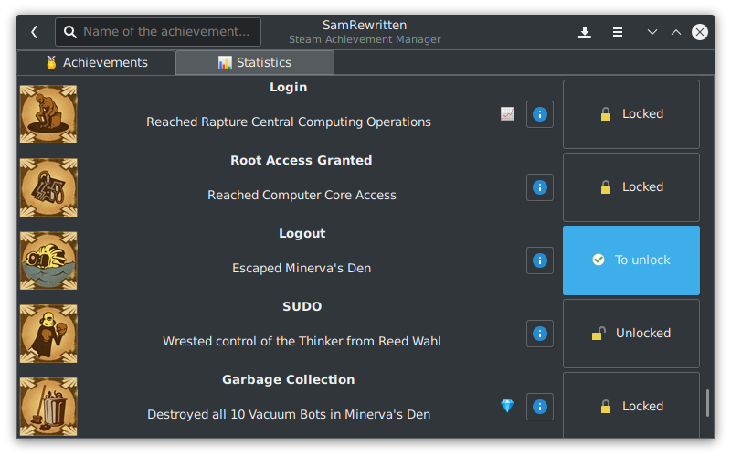
Task: Show info for Root Access Granted
Action: (540, 187)
